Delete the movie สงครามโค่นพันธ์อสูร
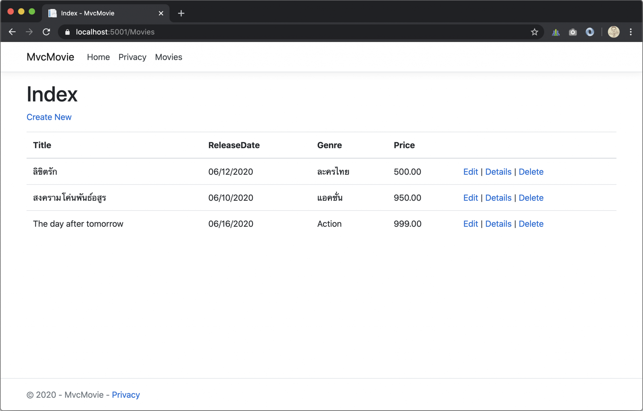 click(x=531, y=198)
